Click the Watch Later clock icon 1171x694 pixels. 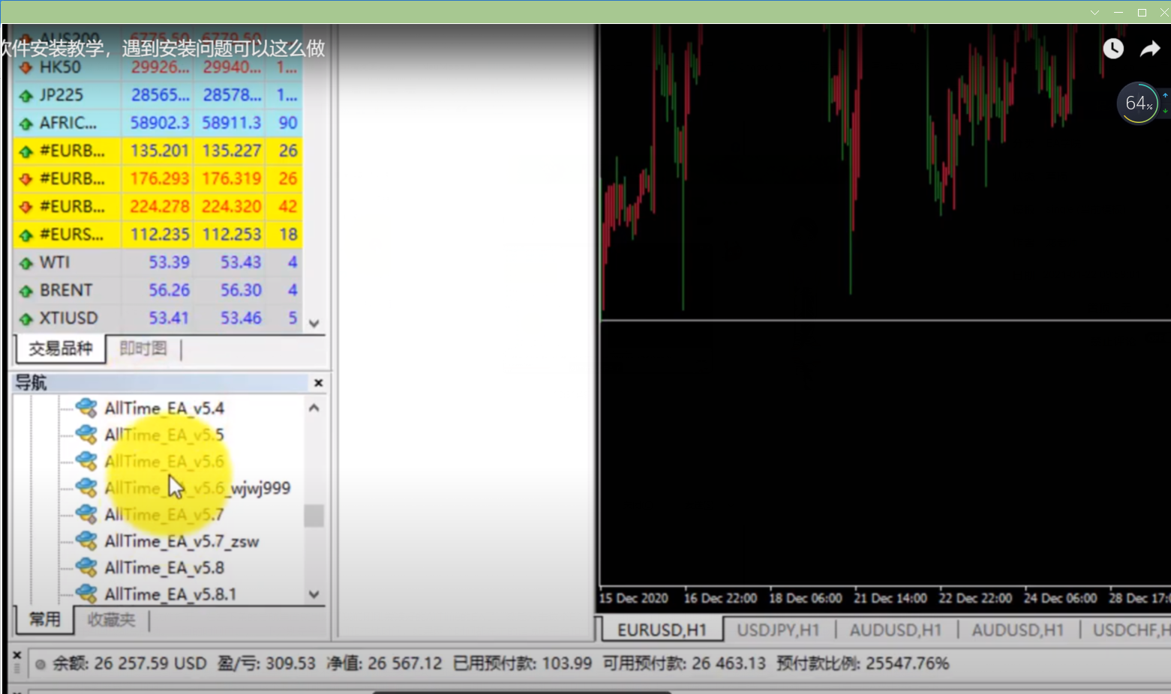1113,49
